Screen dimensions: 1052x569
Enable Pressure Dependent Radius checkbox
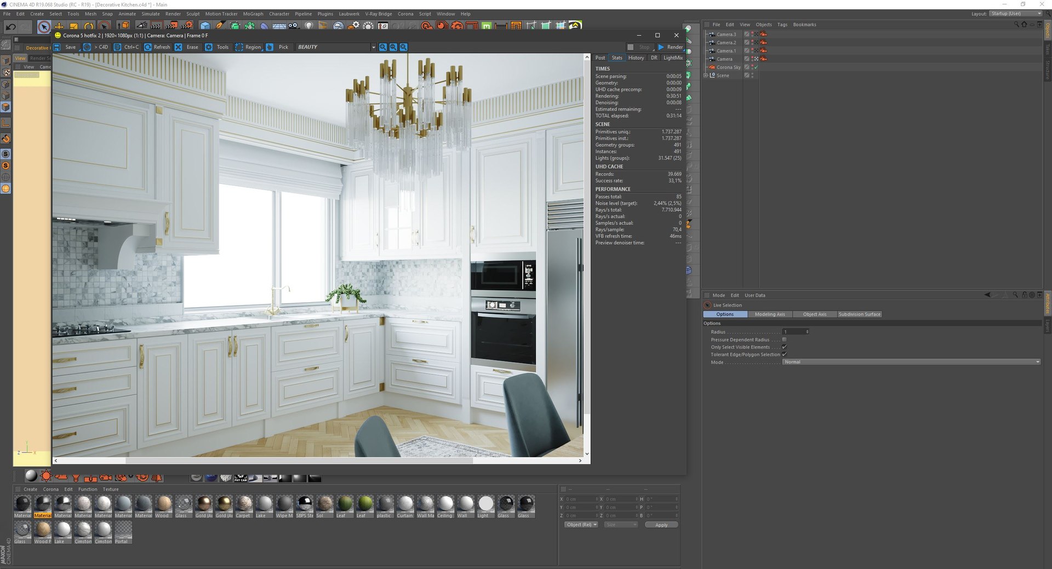[x=785, y=340]
